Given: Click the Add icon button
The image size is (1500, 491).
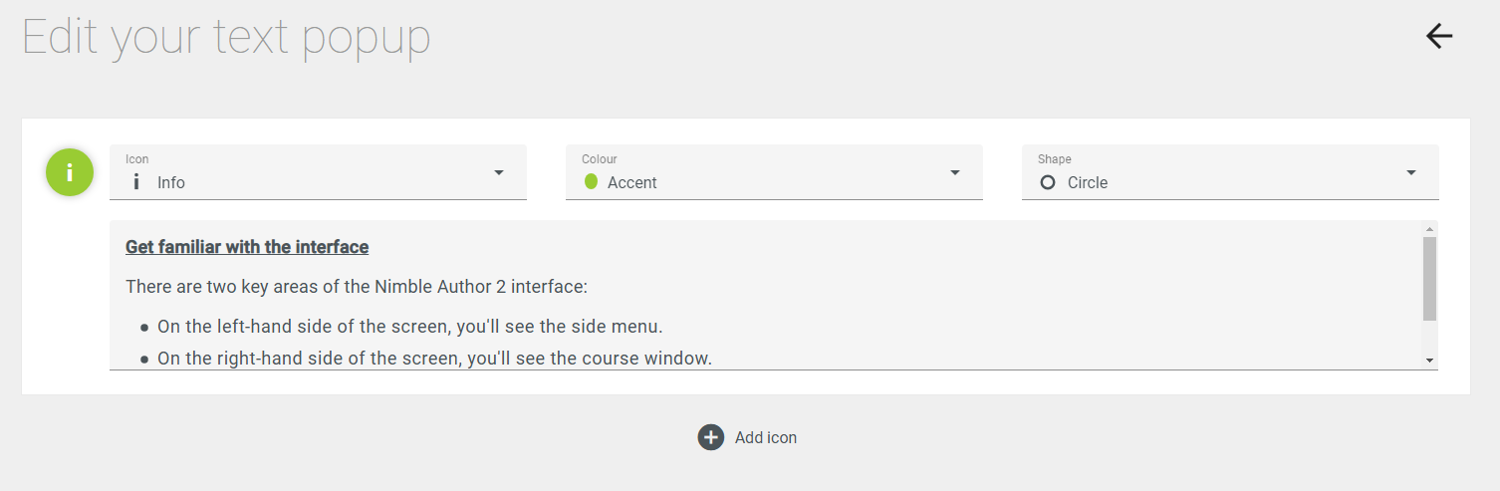Looking at the screenshot, I should tap(747, 437).
